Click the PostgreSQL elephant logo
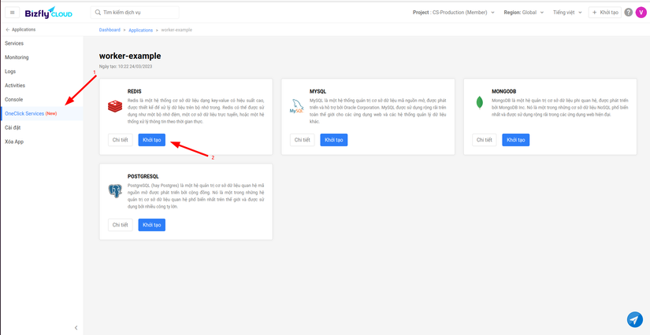 115,190
